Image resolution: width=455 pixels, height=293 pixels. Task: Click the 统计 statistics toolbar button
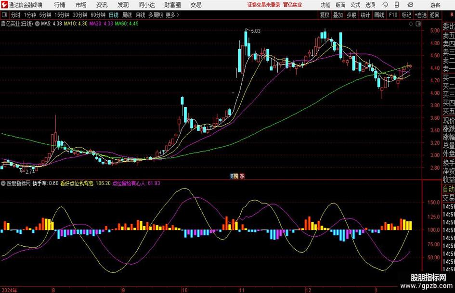(365, 15)
